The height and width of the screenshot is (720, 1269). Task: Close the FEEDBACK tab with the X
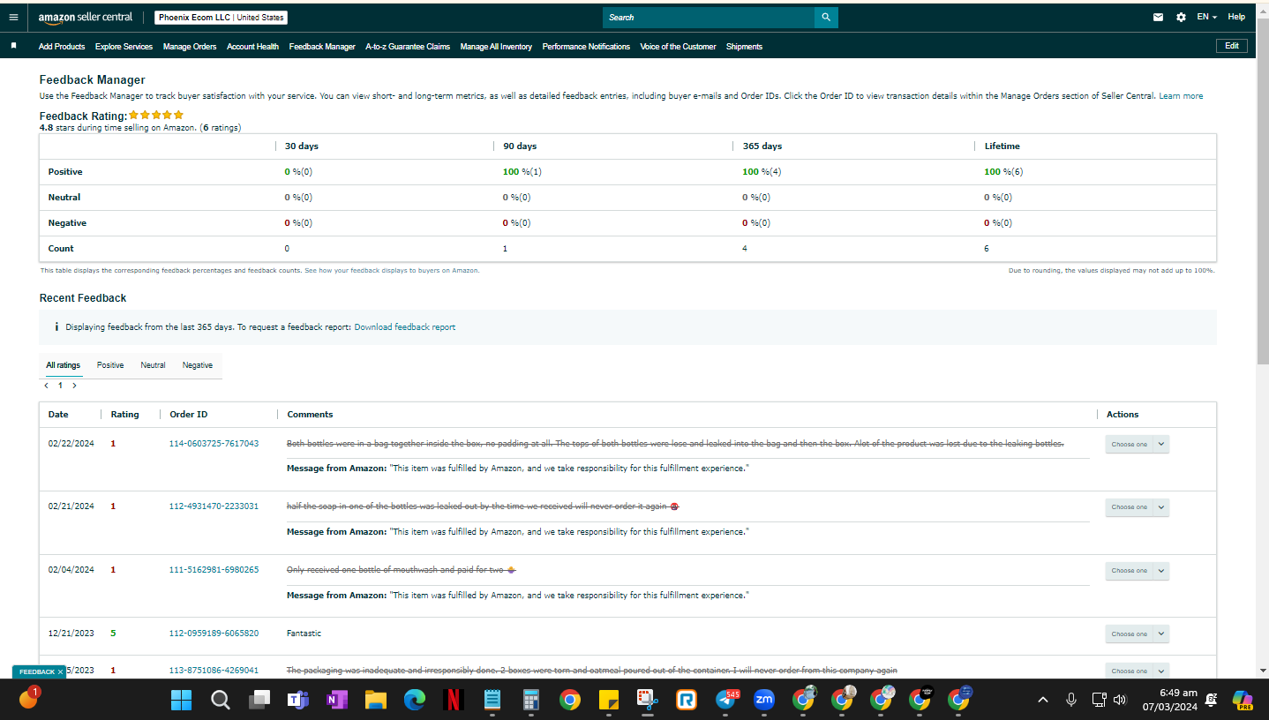point(60,672)
